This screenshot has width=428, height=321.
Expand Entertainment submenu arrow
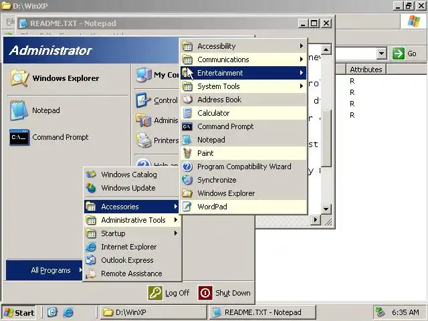[x=302, y=73]
